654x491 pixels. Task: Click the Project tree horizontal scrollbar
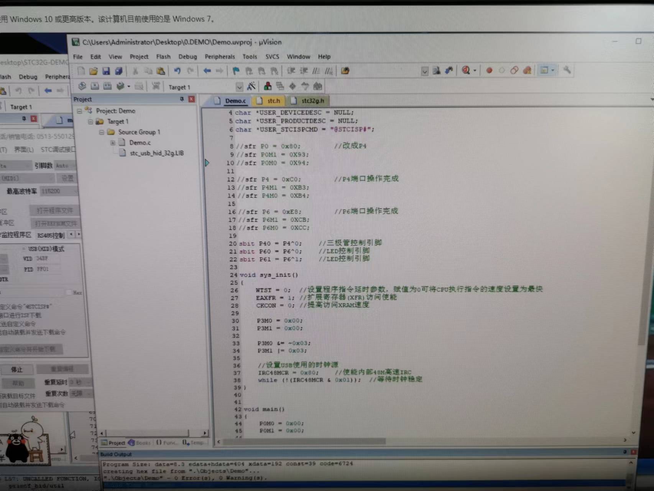[154, 433]
